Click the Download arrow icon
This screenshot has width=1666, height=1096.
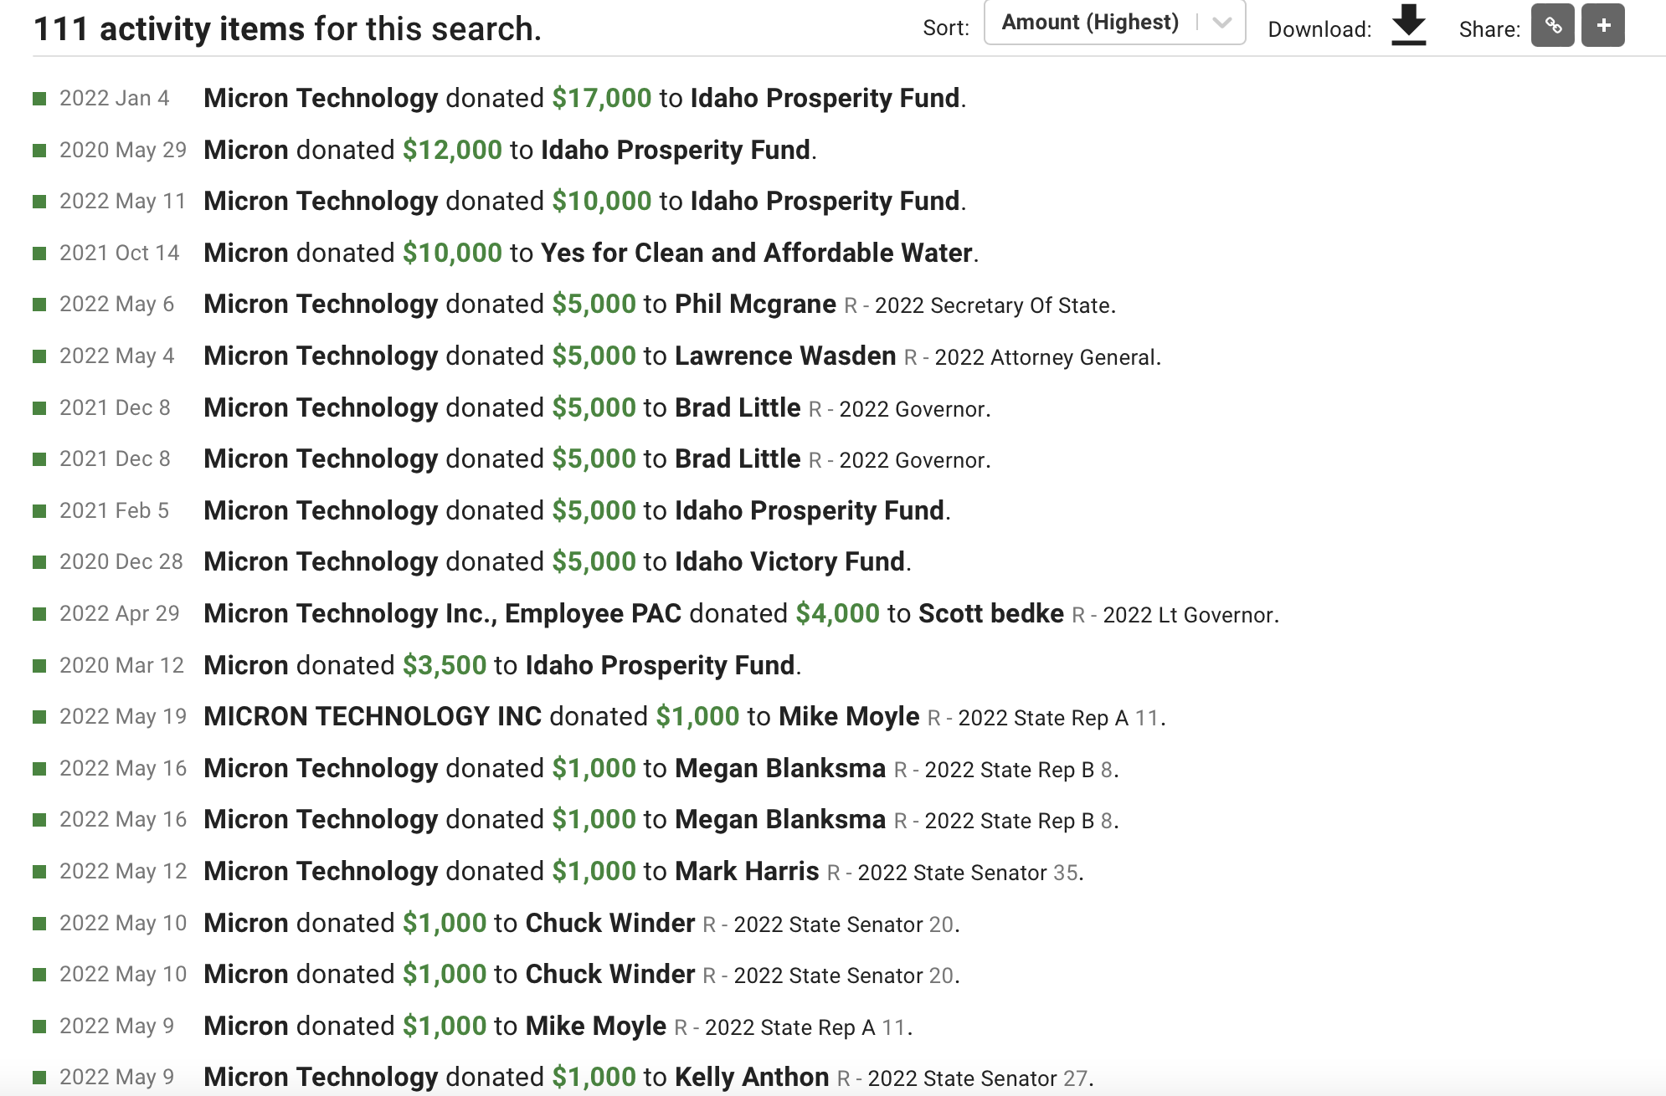pos(1409,25)
